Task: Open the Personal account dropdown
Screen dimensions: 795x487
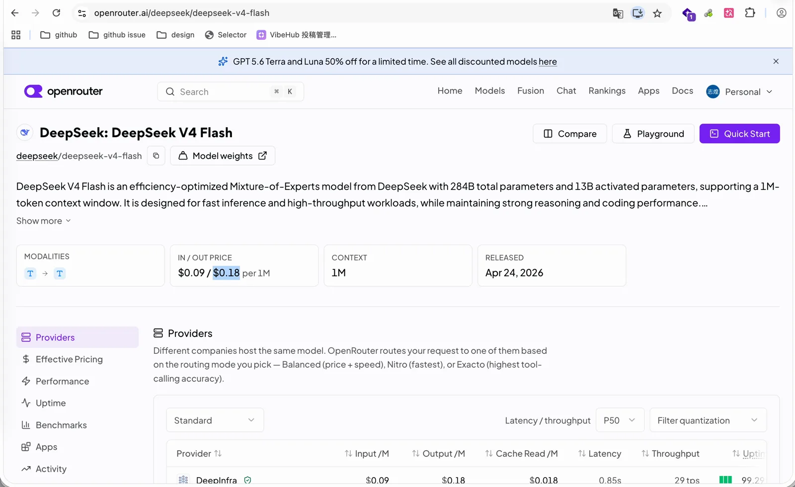Action: click(x=739, y=91)
